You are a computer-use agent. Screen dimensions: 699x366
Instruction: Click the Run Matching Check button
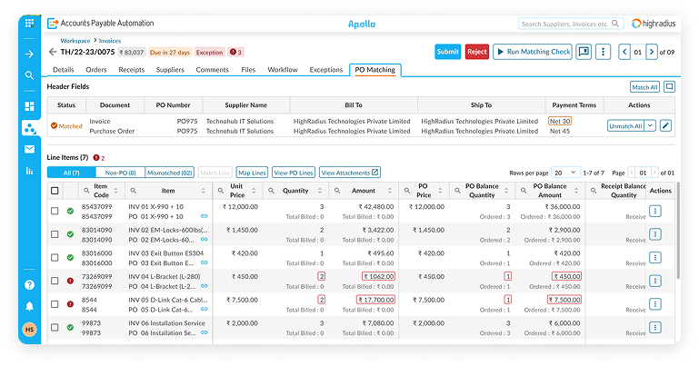[532, 52]
